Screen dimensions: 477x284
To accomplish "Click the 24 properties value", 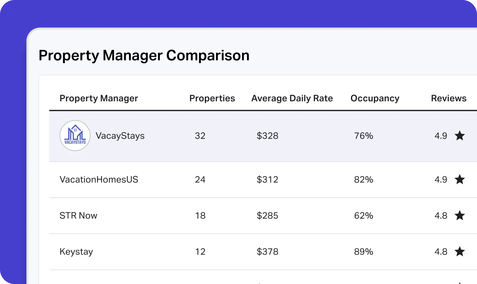I will (200, 179).
